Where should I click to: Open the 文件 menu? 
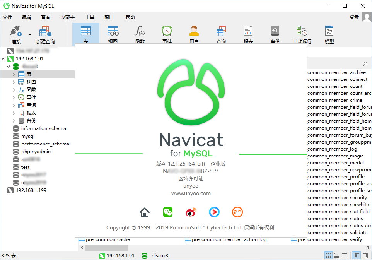(x=7, y=17)
